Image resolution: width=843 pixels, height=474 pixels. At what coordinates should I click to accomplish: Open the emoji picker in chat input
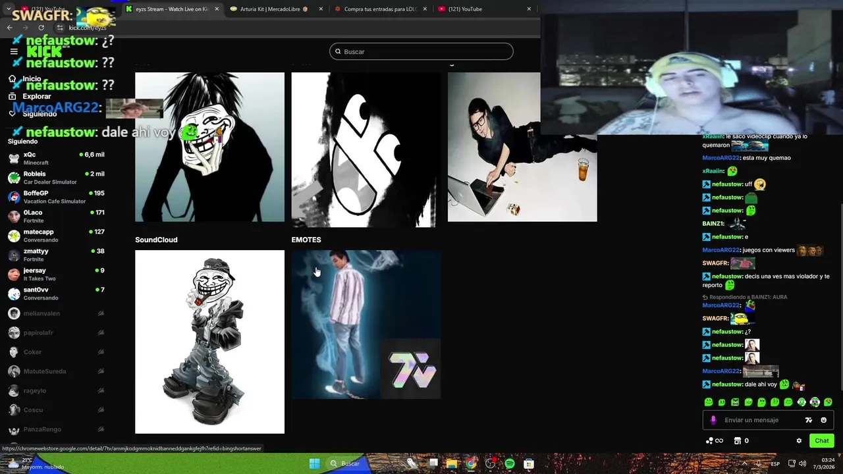point(823,420)
